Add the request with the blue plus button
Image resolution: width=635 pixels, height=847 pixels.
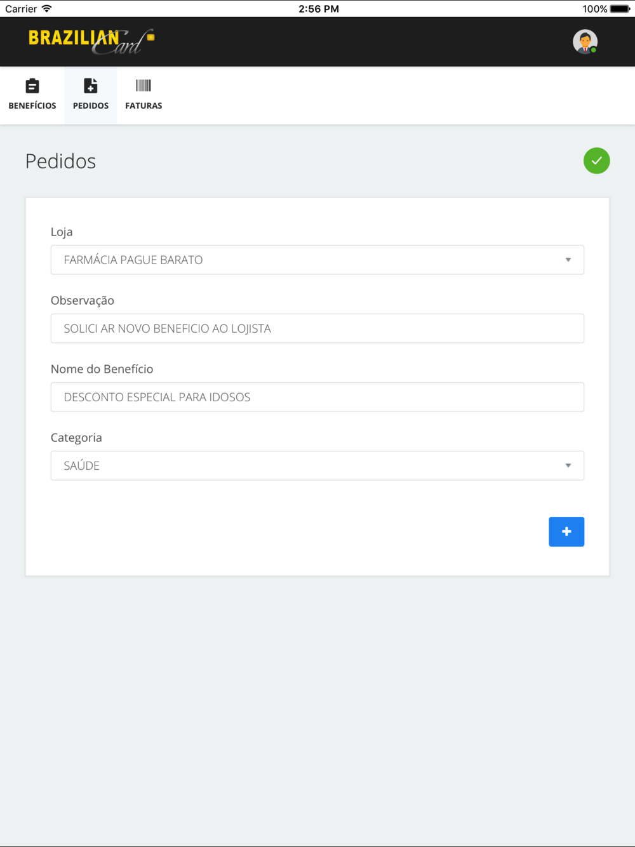pyautogui.click(x=566, y=531)
